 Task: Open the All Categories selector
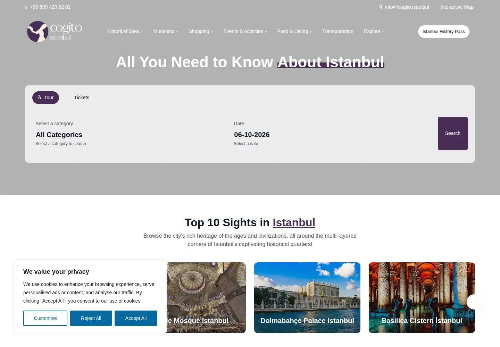tap(59, 135)
